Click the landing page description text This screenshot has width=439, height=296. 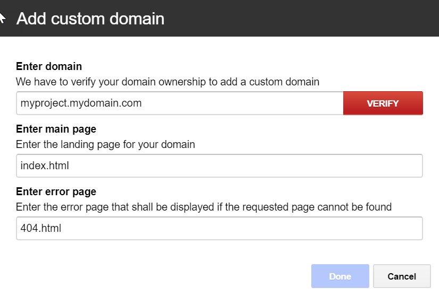pyautogui.click(x=105, y=144)
